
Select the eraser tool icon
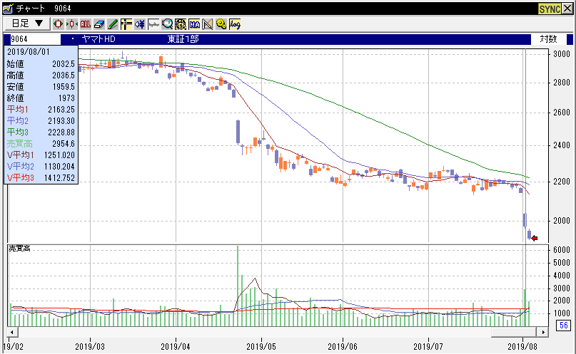[x=99, y=24]
